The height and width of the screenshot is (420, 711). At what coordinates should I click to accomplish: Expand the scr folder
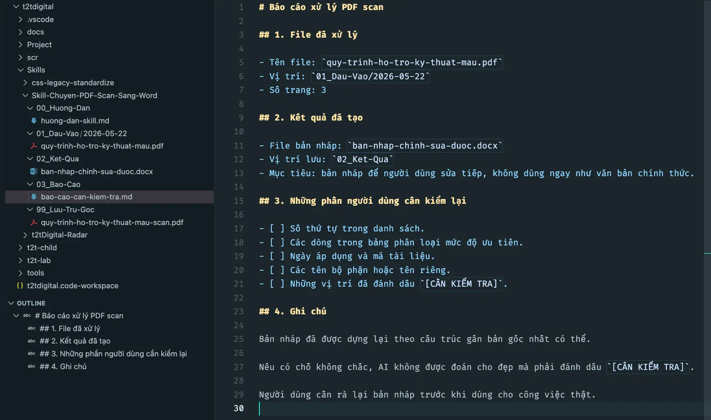[20, 57]
